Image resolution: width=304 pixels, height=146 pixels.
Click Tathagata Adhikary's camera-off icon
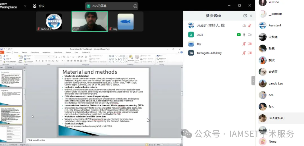click(x=249, y=53)
